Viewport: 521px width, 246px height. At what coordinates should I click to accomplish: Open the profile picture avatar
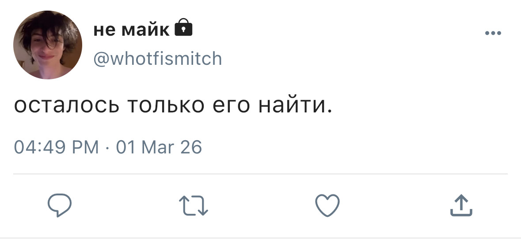click(x=48, y=45)
